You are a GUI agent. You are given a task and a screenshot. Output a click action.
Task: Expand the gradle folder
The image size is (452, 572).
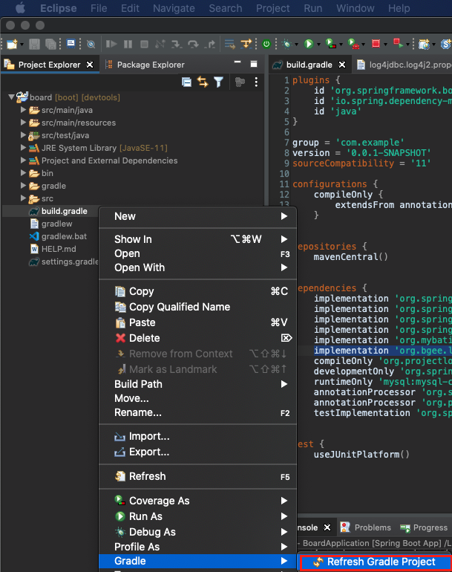coord(23,186)
